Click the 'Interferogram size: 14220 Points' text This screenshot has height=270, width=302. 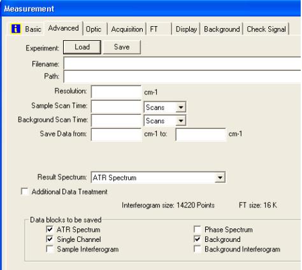pos(168,206)
